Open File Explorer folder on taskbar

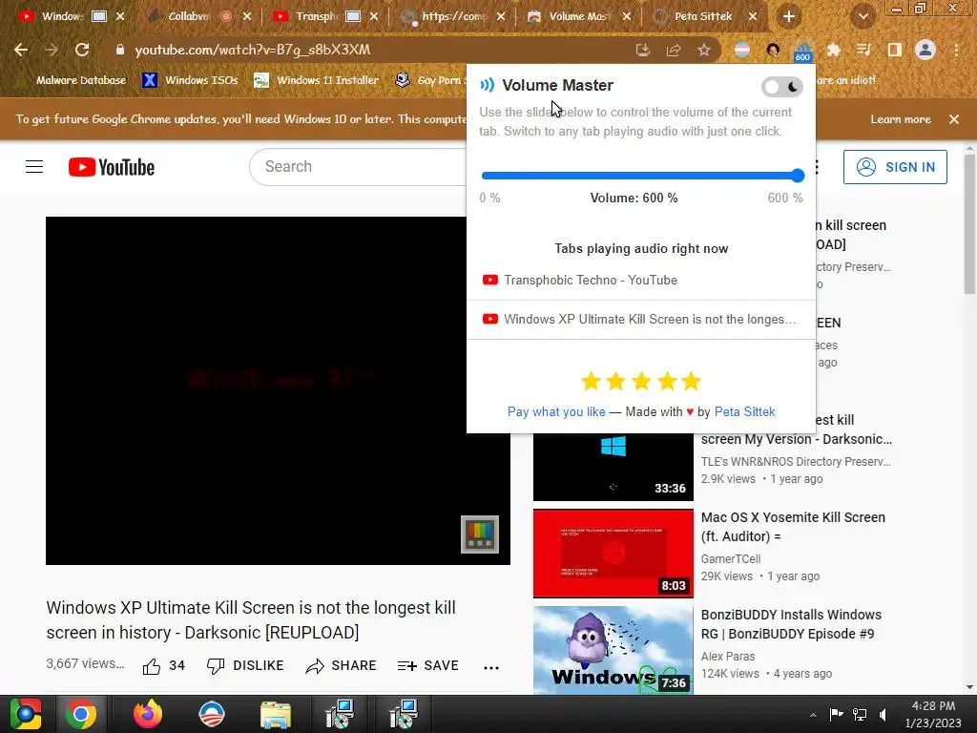pyautogui.click(x=276, y=714)
